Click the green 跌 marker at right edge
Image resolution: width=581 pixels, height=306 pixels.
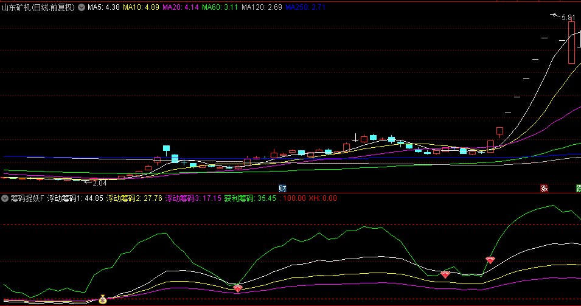coord(577,189)
